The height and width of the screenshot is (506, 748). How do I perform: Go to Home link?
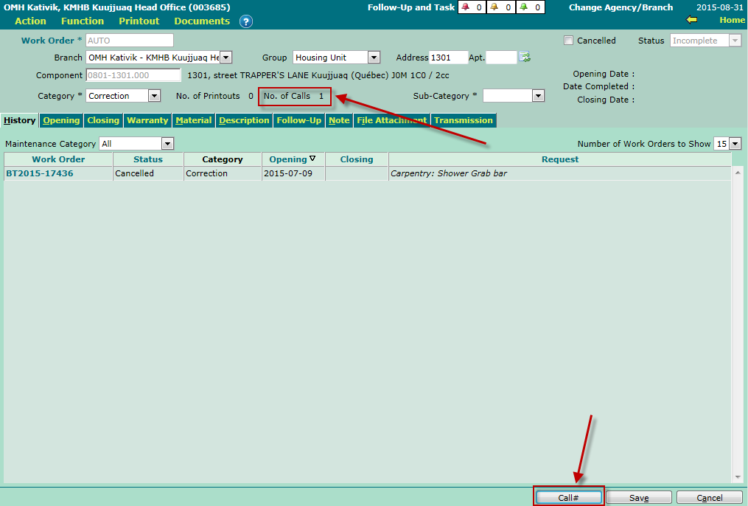(x=732, y=20)
